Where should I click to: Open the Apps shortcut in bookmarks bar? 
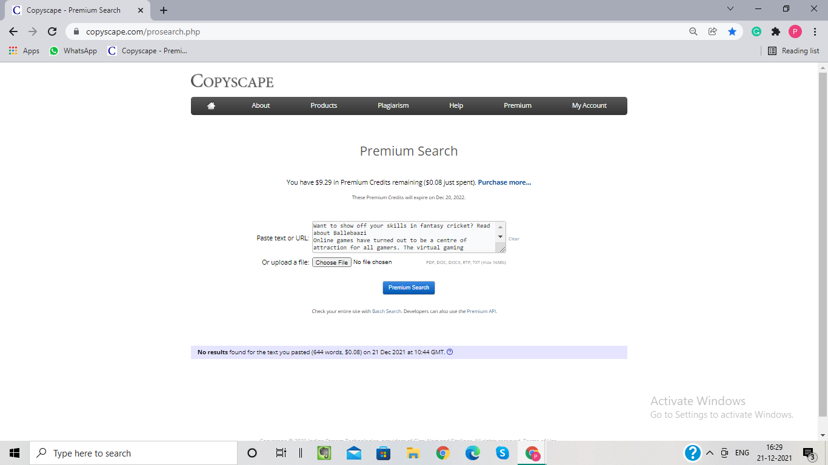(24, 51)
